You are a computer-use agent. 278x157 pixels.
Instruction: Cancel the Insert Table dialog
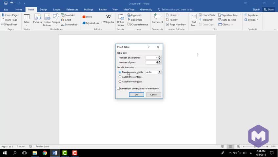click(x=153, y=95)
